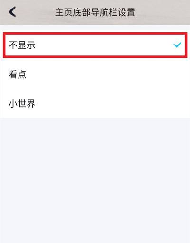Tap the 看点 text label
190x243 pixels.
coord(18,74)
